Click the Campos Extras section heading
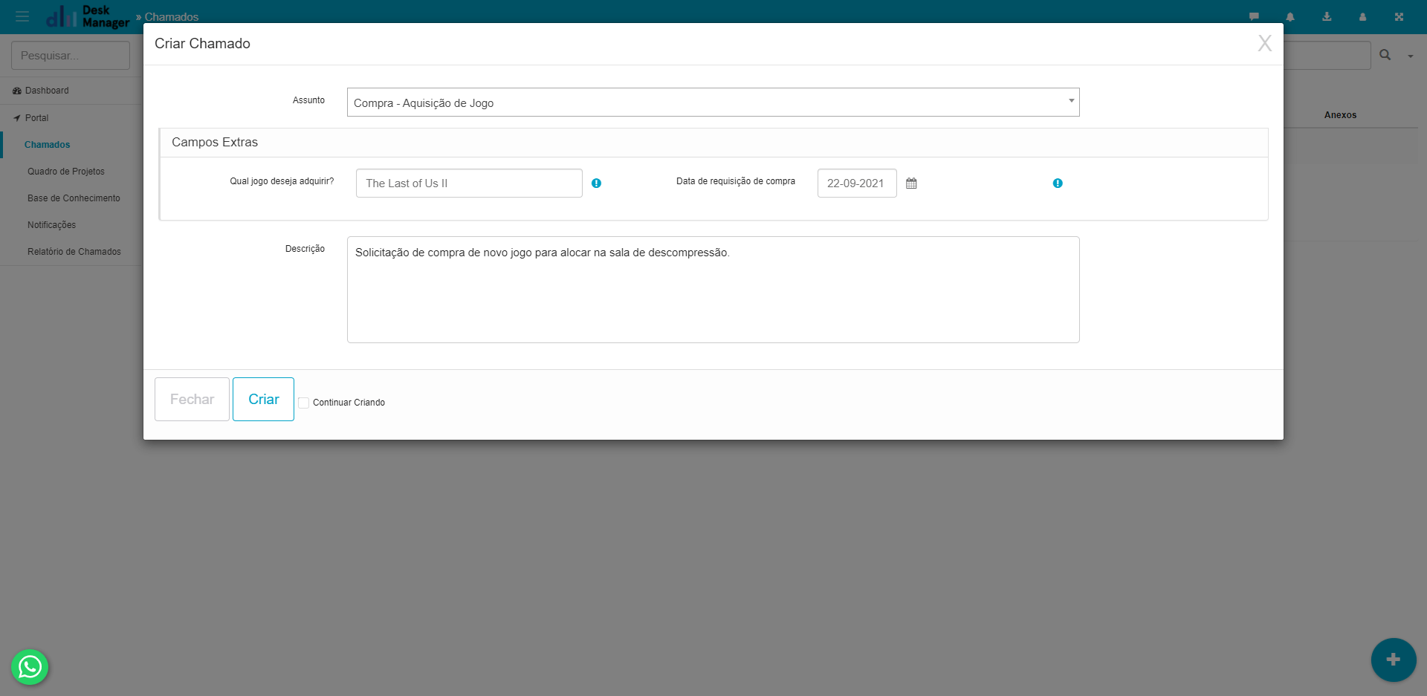Viewport: 1427px width, 696px height. coord(215,142)
